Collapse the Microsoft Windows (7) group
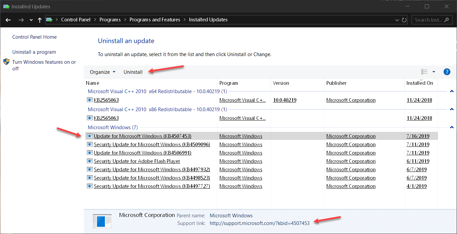The height and width of the screenshot is (234, 457). [452, 127]
